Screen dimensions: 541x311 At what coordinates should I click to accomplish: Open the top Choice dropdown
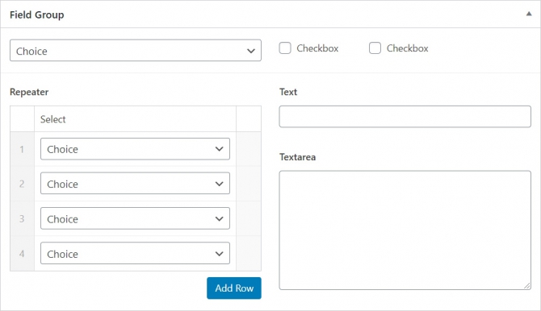tap(136, 51)
